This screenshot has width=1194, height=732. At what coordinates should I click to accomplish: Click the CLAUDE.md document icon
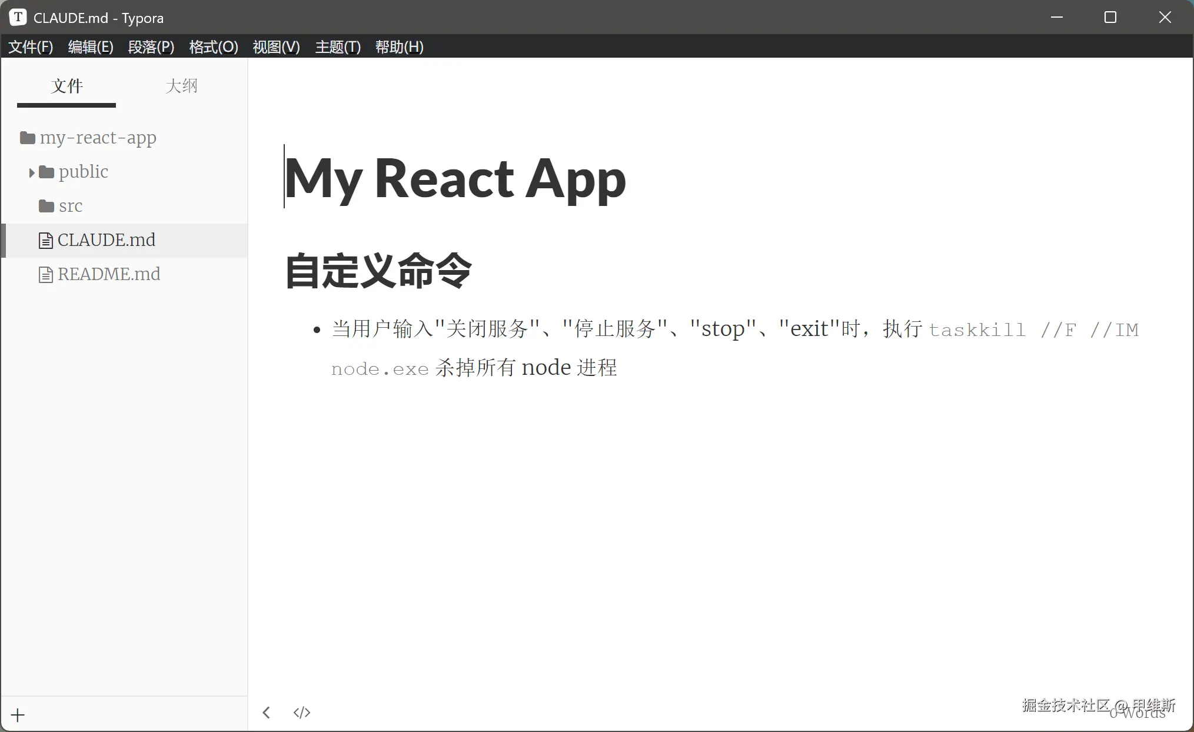point(46,241)
